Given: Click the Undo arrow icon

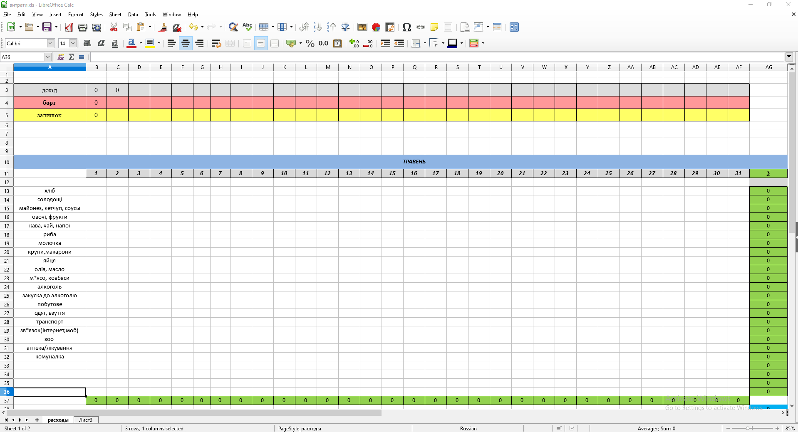Looking at the screenshot, I should (x=193, y=27).
